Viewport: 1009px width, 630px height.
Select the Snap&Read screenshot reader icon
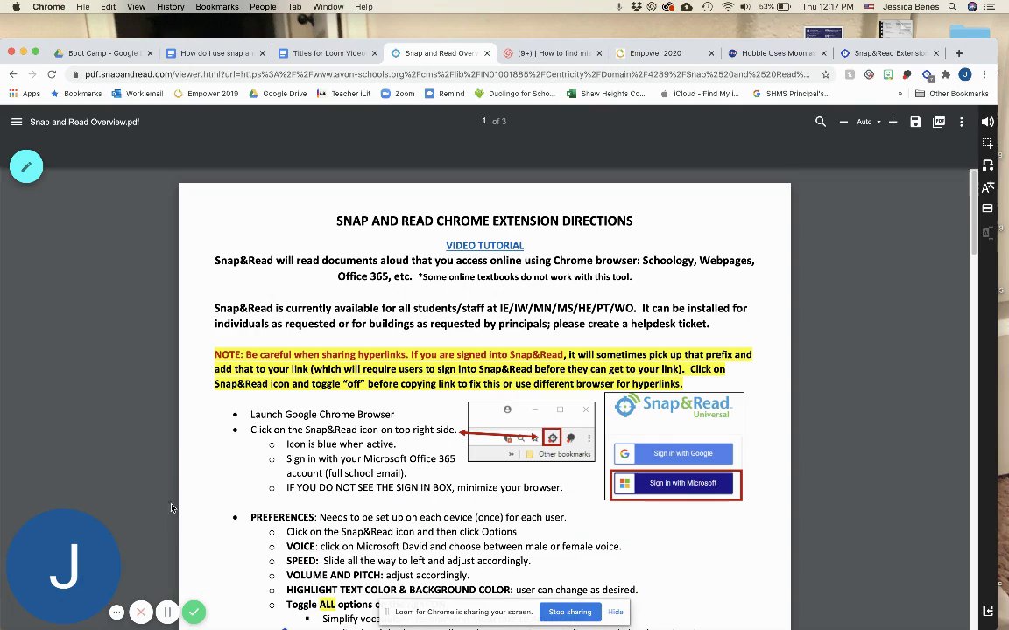click(x=988, y=143)
